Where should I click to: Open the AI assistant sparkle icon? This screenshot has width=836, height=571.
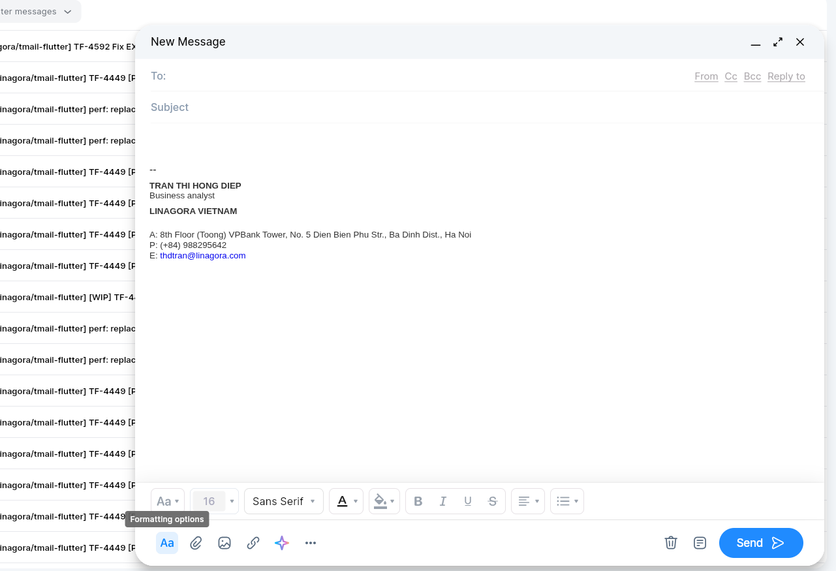(282, 543)
